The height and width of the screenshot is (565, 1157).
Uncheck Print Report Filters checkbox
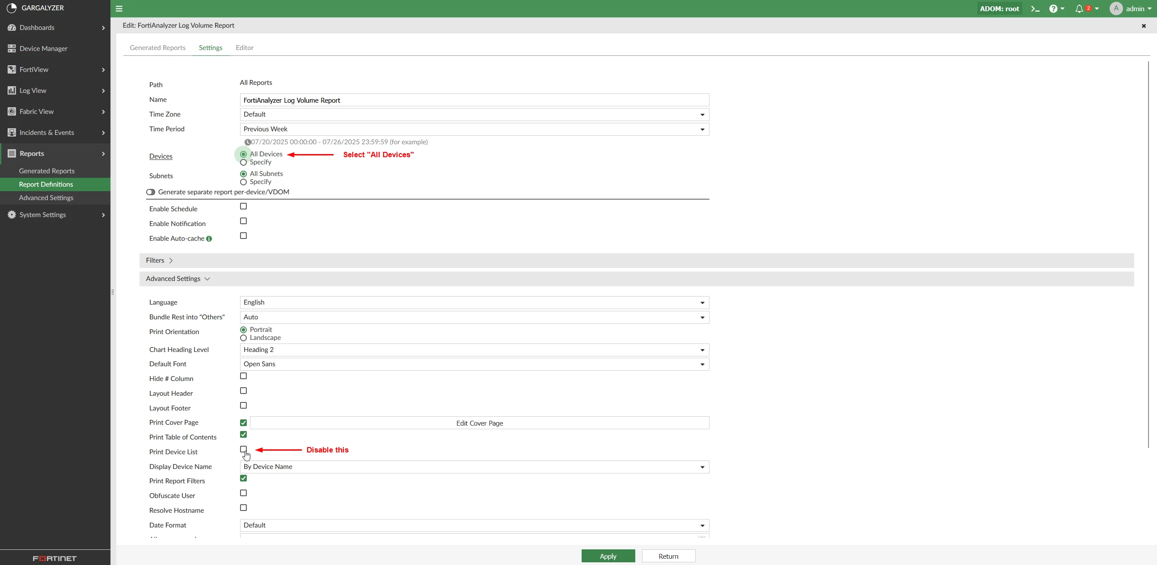pyautogui.click(x=244, y=478)
